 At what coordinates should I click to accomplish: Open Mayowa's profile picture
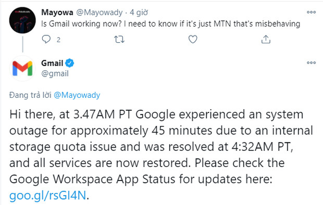coord(22,20)
